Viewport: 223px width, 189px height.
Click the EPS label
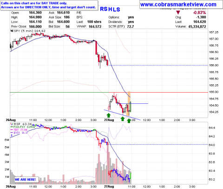point(79,17)
